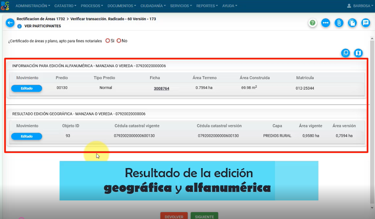Click the blue back arrow button
This screenshot has height=219, width=375.
pos(10,23)
